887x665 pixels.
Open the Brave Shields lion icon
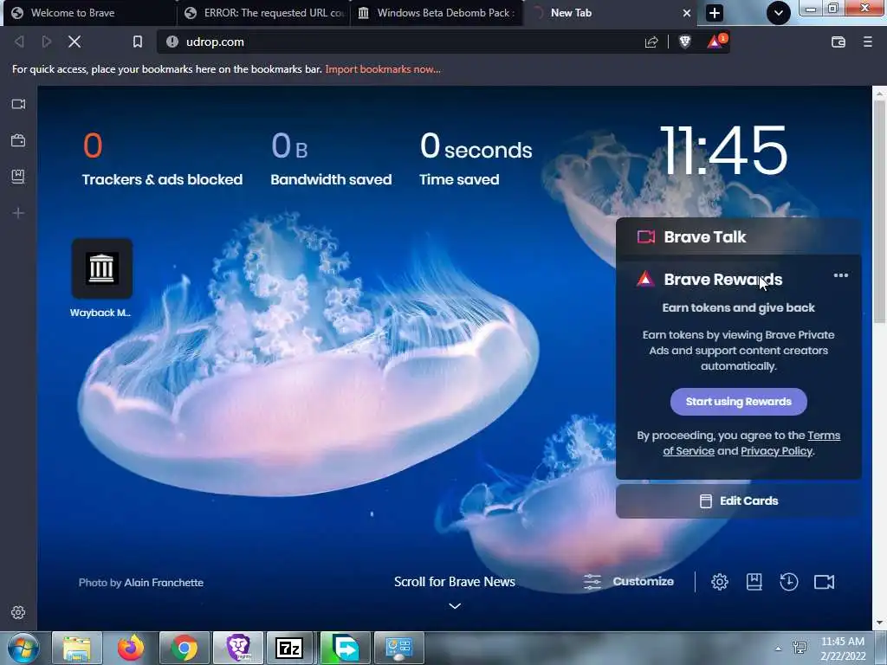pyautogui.click(x=685, y=42)
